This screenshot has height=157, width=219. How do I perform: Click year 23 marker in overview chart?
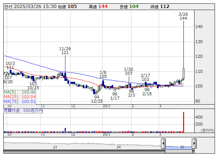pyautogui.click(x=55, y=147)
